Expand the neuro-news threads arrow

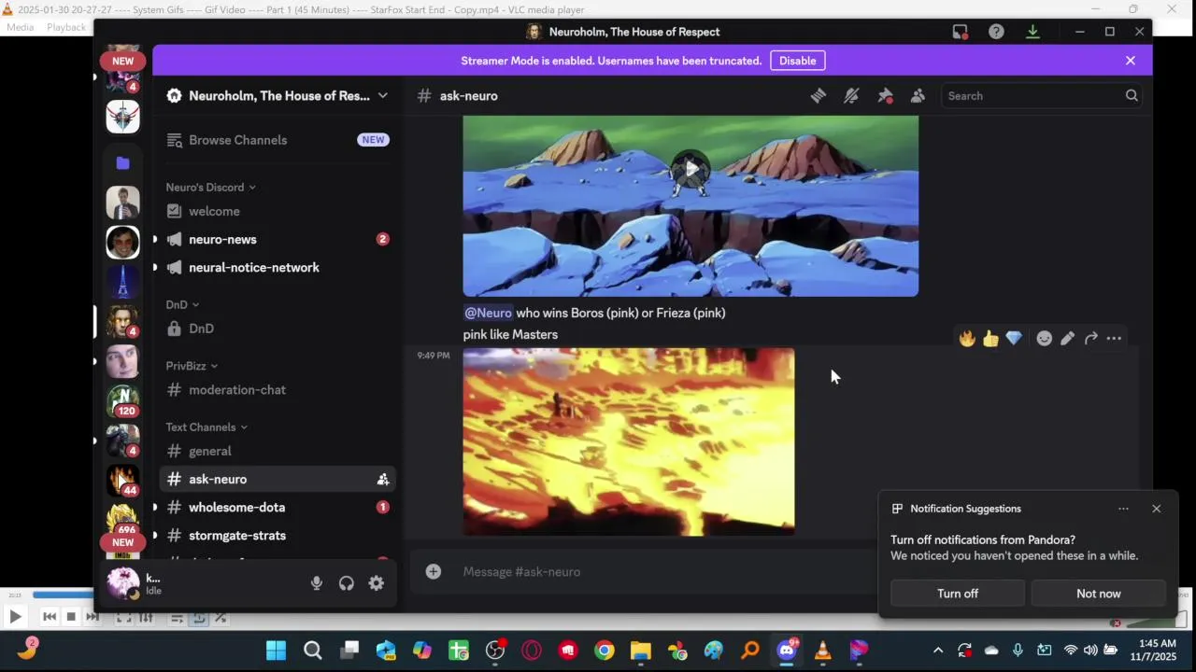click(155, 239)
